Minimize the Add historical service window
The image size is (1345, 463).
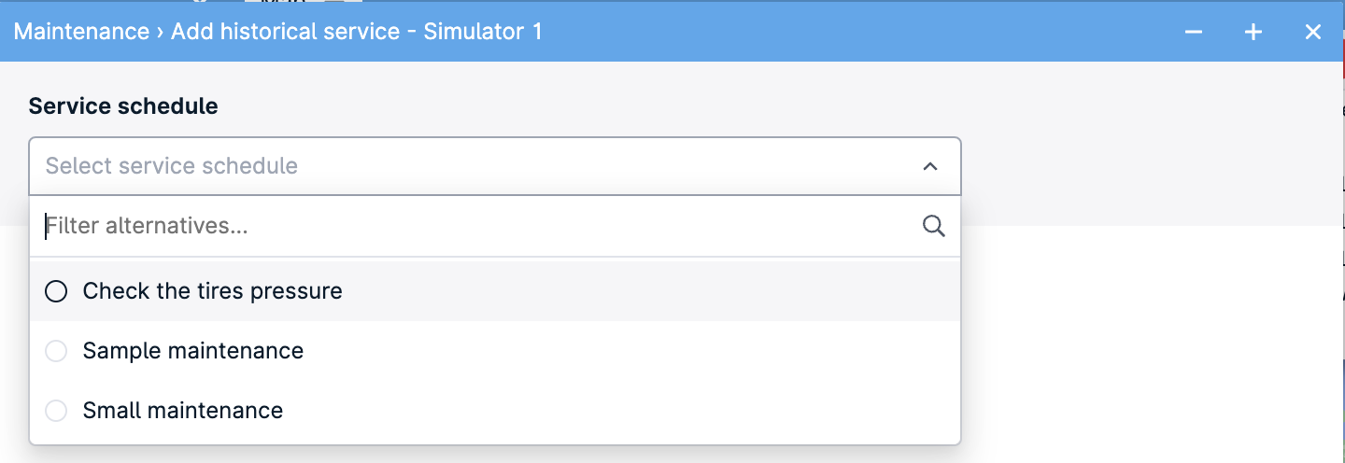tap(1193, 32)
